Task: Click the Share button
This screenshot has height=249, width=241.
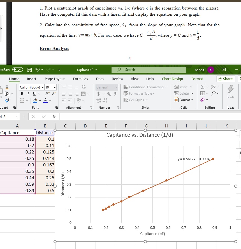Action: [226, 79]
